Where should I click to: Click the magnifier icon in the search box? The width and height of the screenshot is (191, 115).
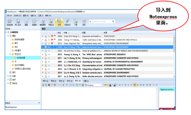(x=113, y=22)
